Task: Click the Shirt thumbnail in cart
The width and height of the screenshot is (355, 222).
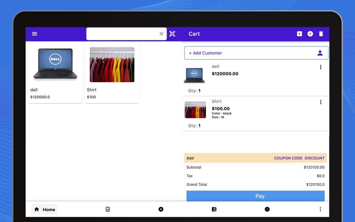Action: coord(195,110)
